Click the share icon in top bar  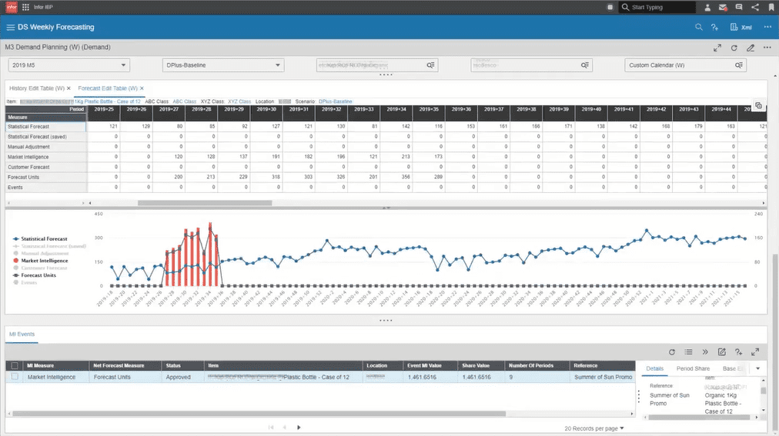pyautogui.click(x=755, y=7)
